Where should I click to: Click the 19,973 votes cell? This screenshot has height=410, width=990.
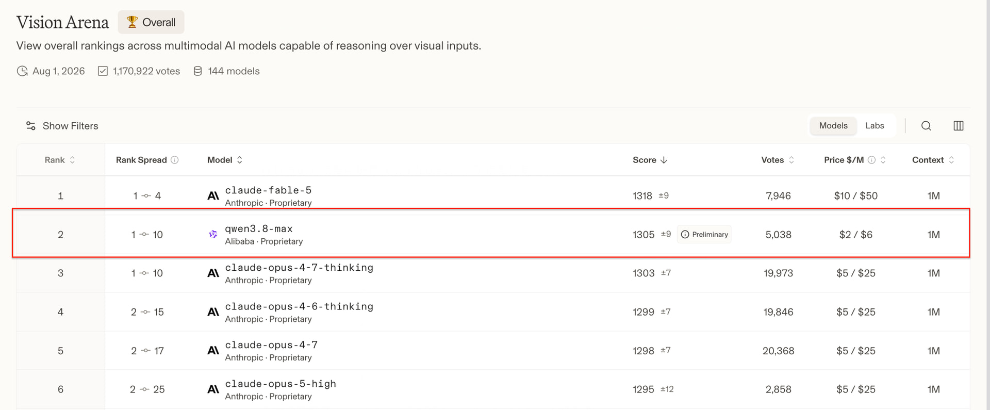point(778,273)
